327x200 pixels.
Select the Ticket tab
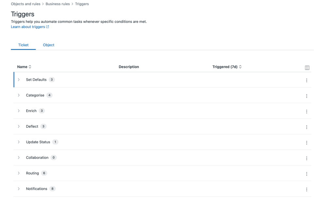coord(23,45)
